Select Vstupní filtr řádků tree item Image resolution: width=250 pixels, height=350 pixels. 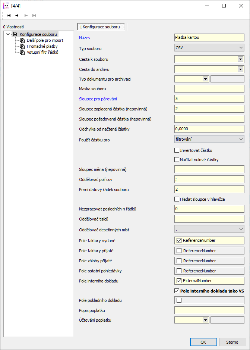[42, 52]
